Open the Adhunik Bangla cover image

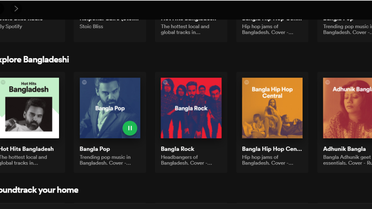point(347,108)
